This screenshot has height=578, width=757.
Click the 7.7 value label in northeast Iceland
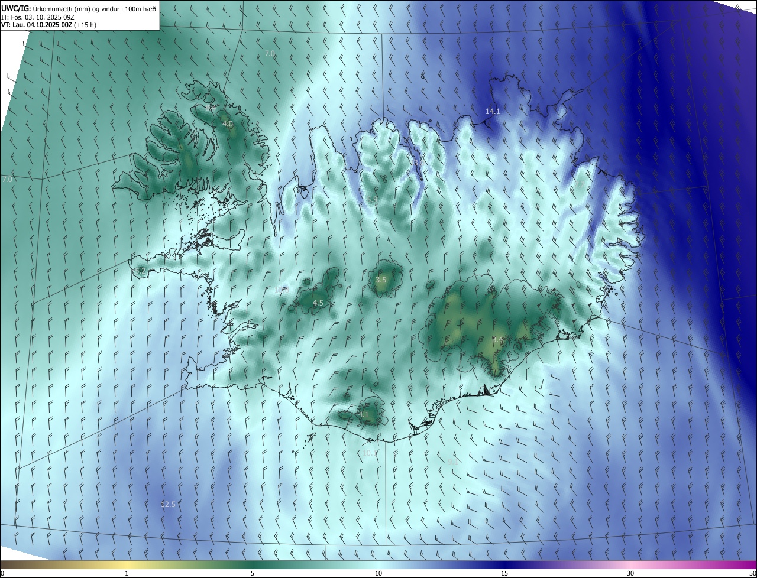pos(580,184)
